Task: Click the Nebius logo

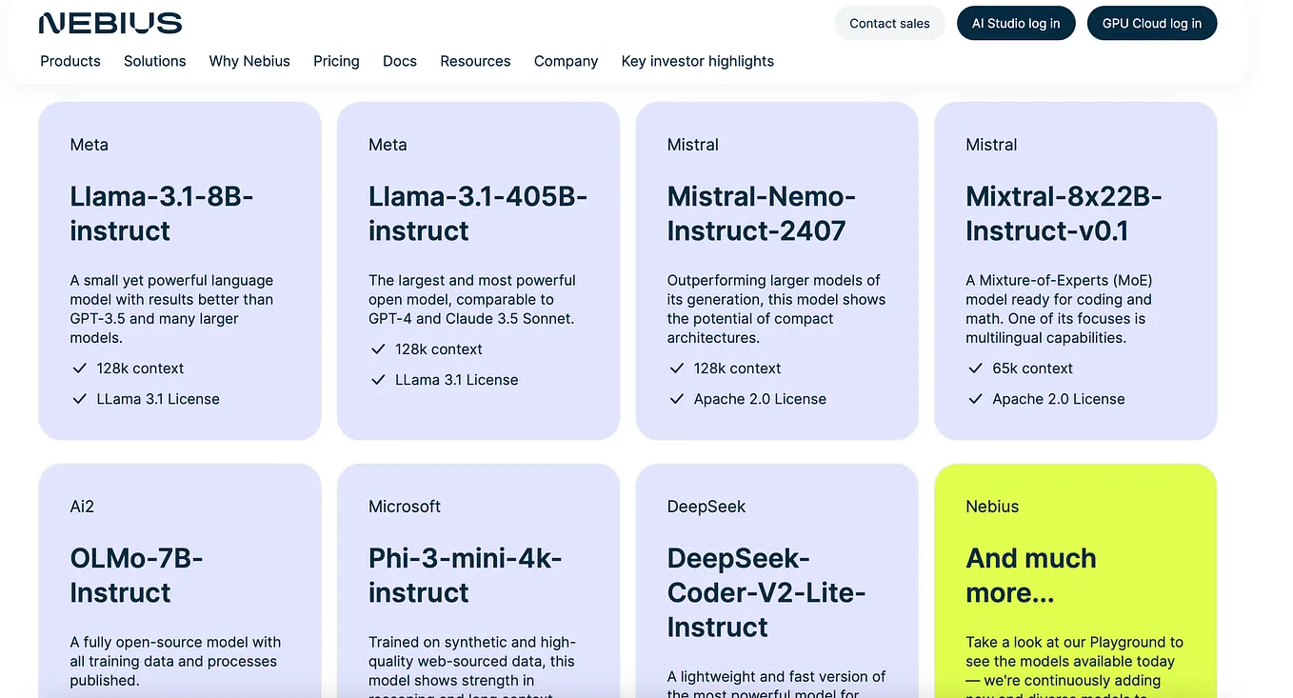Action: point(110,23)
